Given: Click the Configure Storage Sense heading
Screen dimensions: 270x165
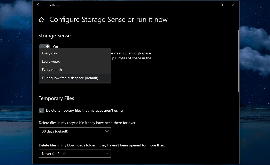Looking at the screenshot, I should click(x=109, y=19).
